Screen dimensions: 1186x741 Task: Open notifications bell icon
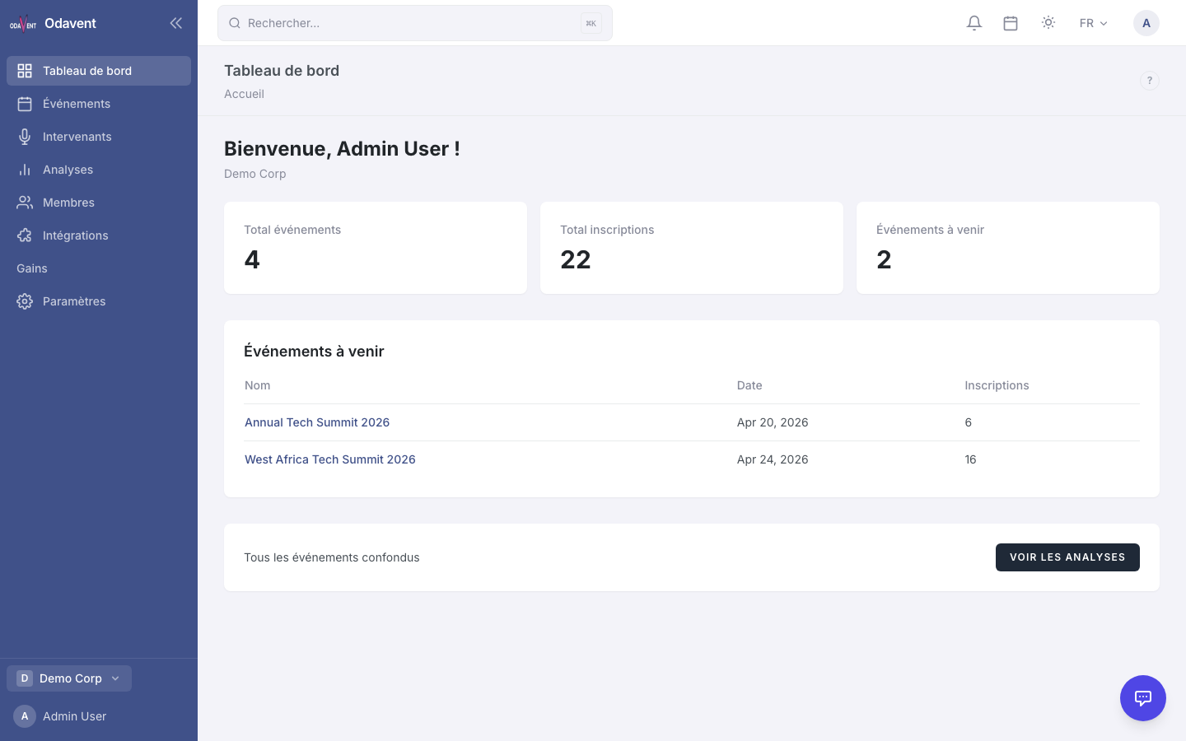click(x=974, y=23)
